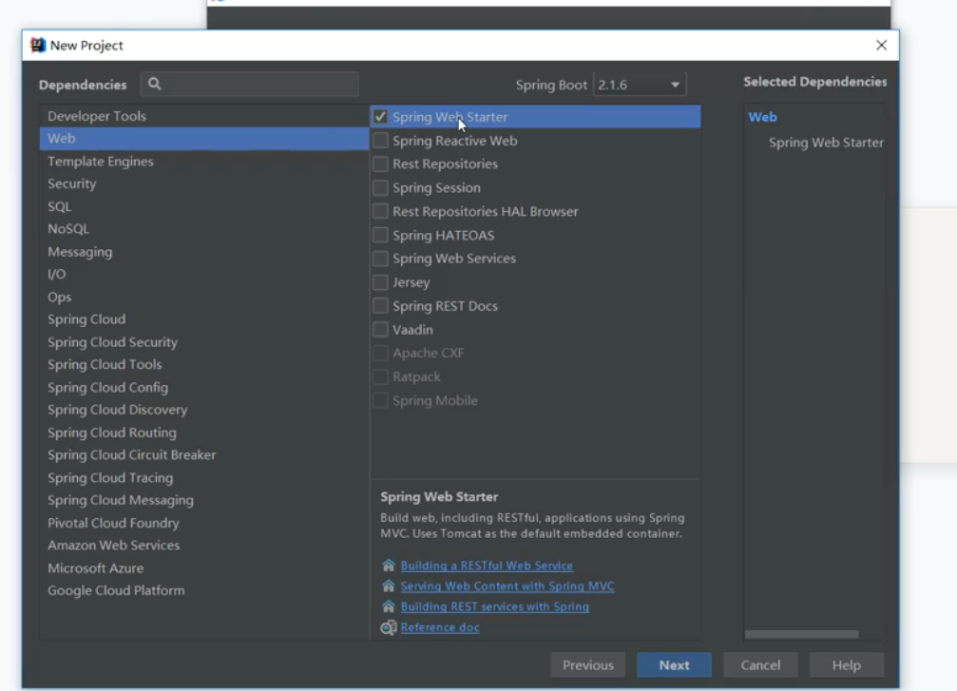Select Pivotal Cloud Foundry category
Screen dimensions: 957x691
(204, 523)
